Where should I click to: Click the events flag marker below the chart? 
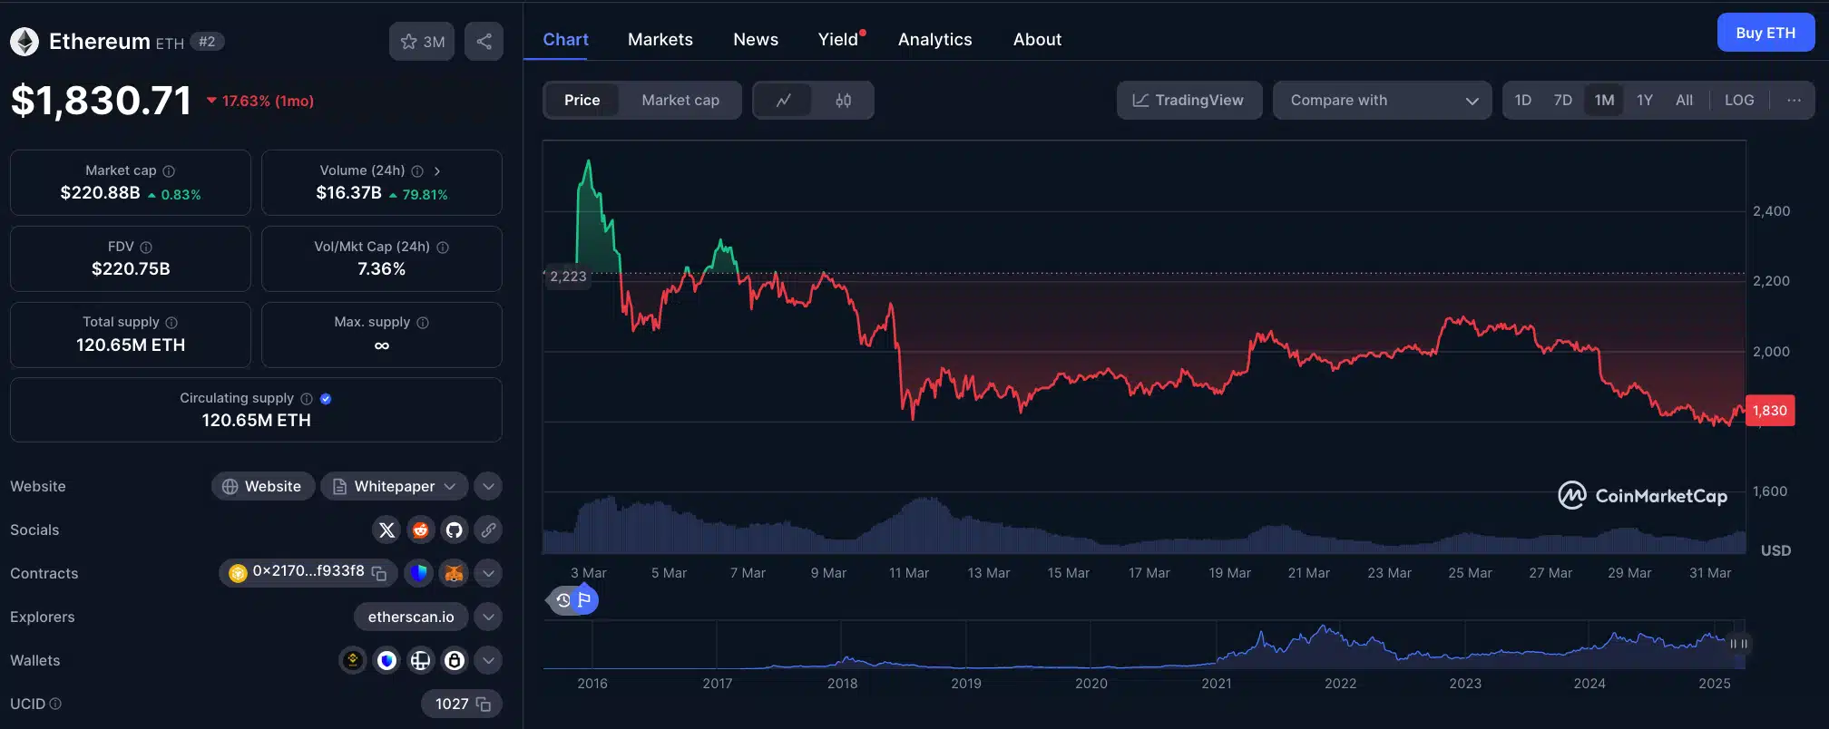pyautogui.click(x=585, y=600)
